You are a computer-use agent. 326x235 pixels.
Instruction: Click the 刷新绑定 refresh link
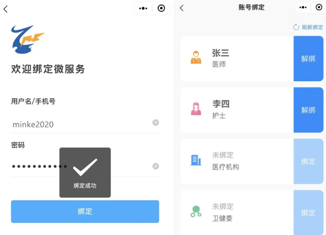(x=308, y=27)
